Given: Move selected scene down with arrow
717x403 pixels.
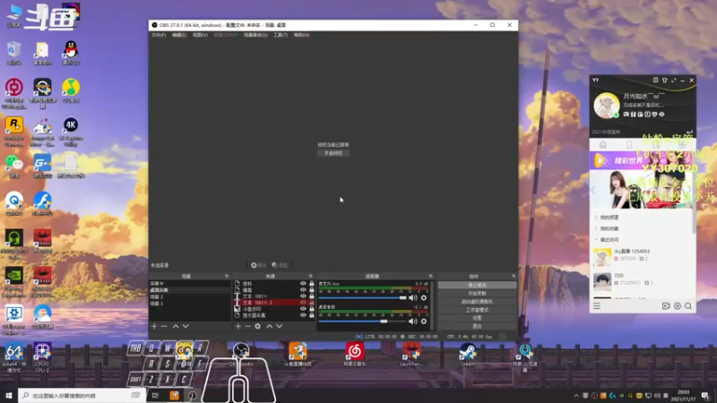Looking at the screenshot, I should 186,326.
